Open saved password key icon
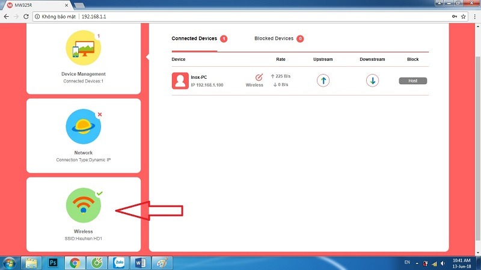481x270 pixels. click(455, 17)
